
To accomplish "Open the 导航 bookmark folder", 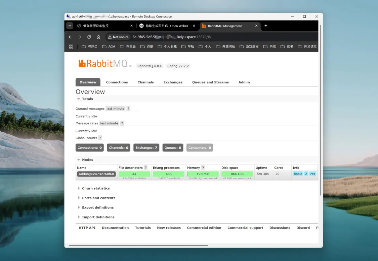I will click(187, 47).
